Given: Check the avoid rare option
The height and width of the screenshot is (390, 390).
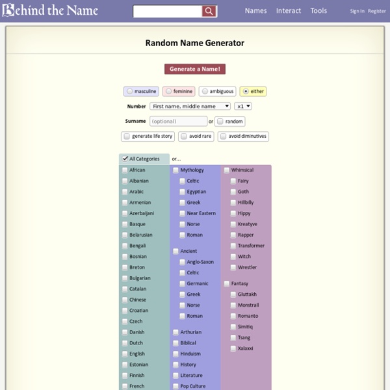Looking at the screenshot, I should [x=184, y=136].
